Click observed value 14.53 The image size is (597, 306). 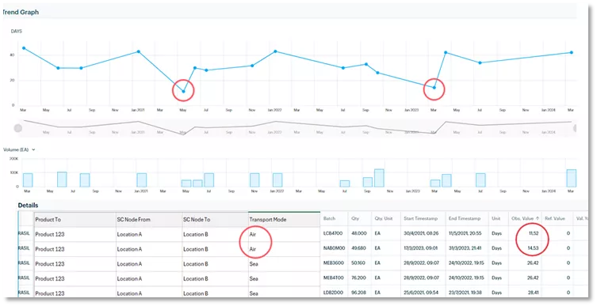[533, 248]
